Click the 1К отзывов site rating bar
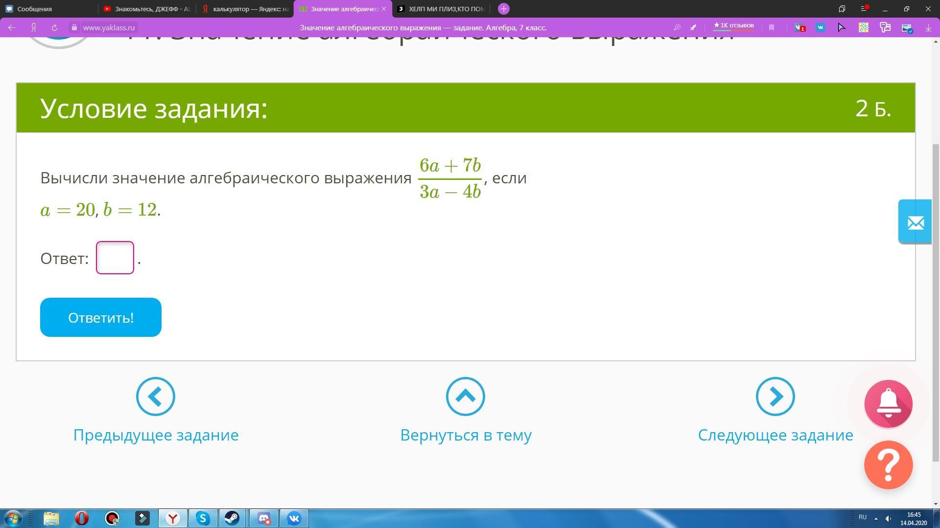This screenshot has width=940, height=528. (x=733, y=26)
